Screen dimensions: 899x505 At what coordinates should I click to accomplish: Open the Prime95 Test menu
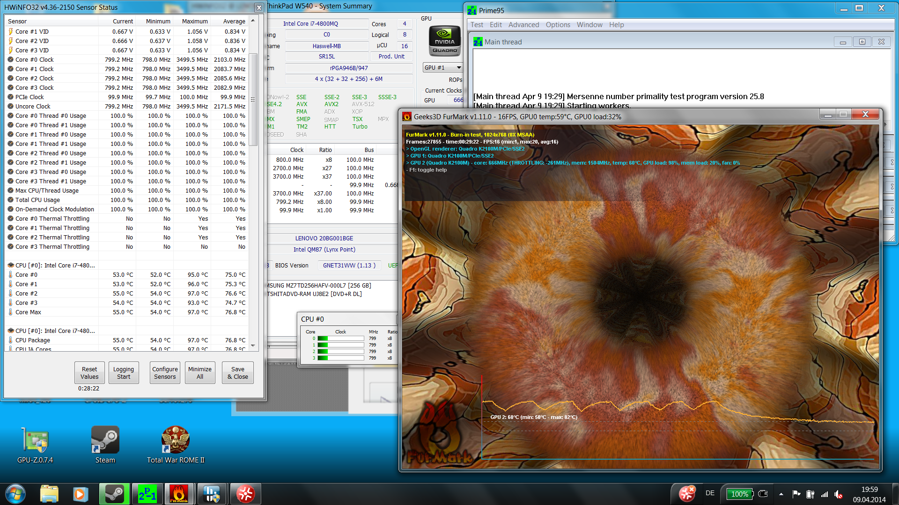(x=477, y=25)
